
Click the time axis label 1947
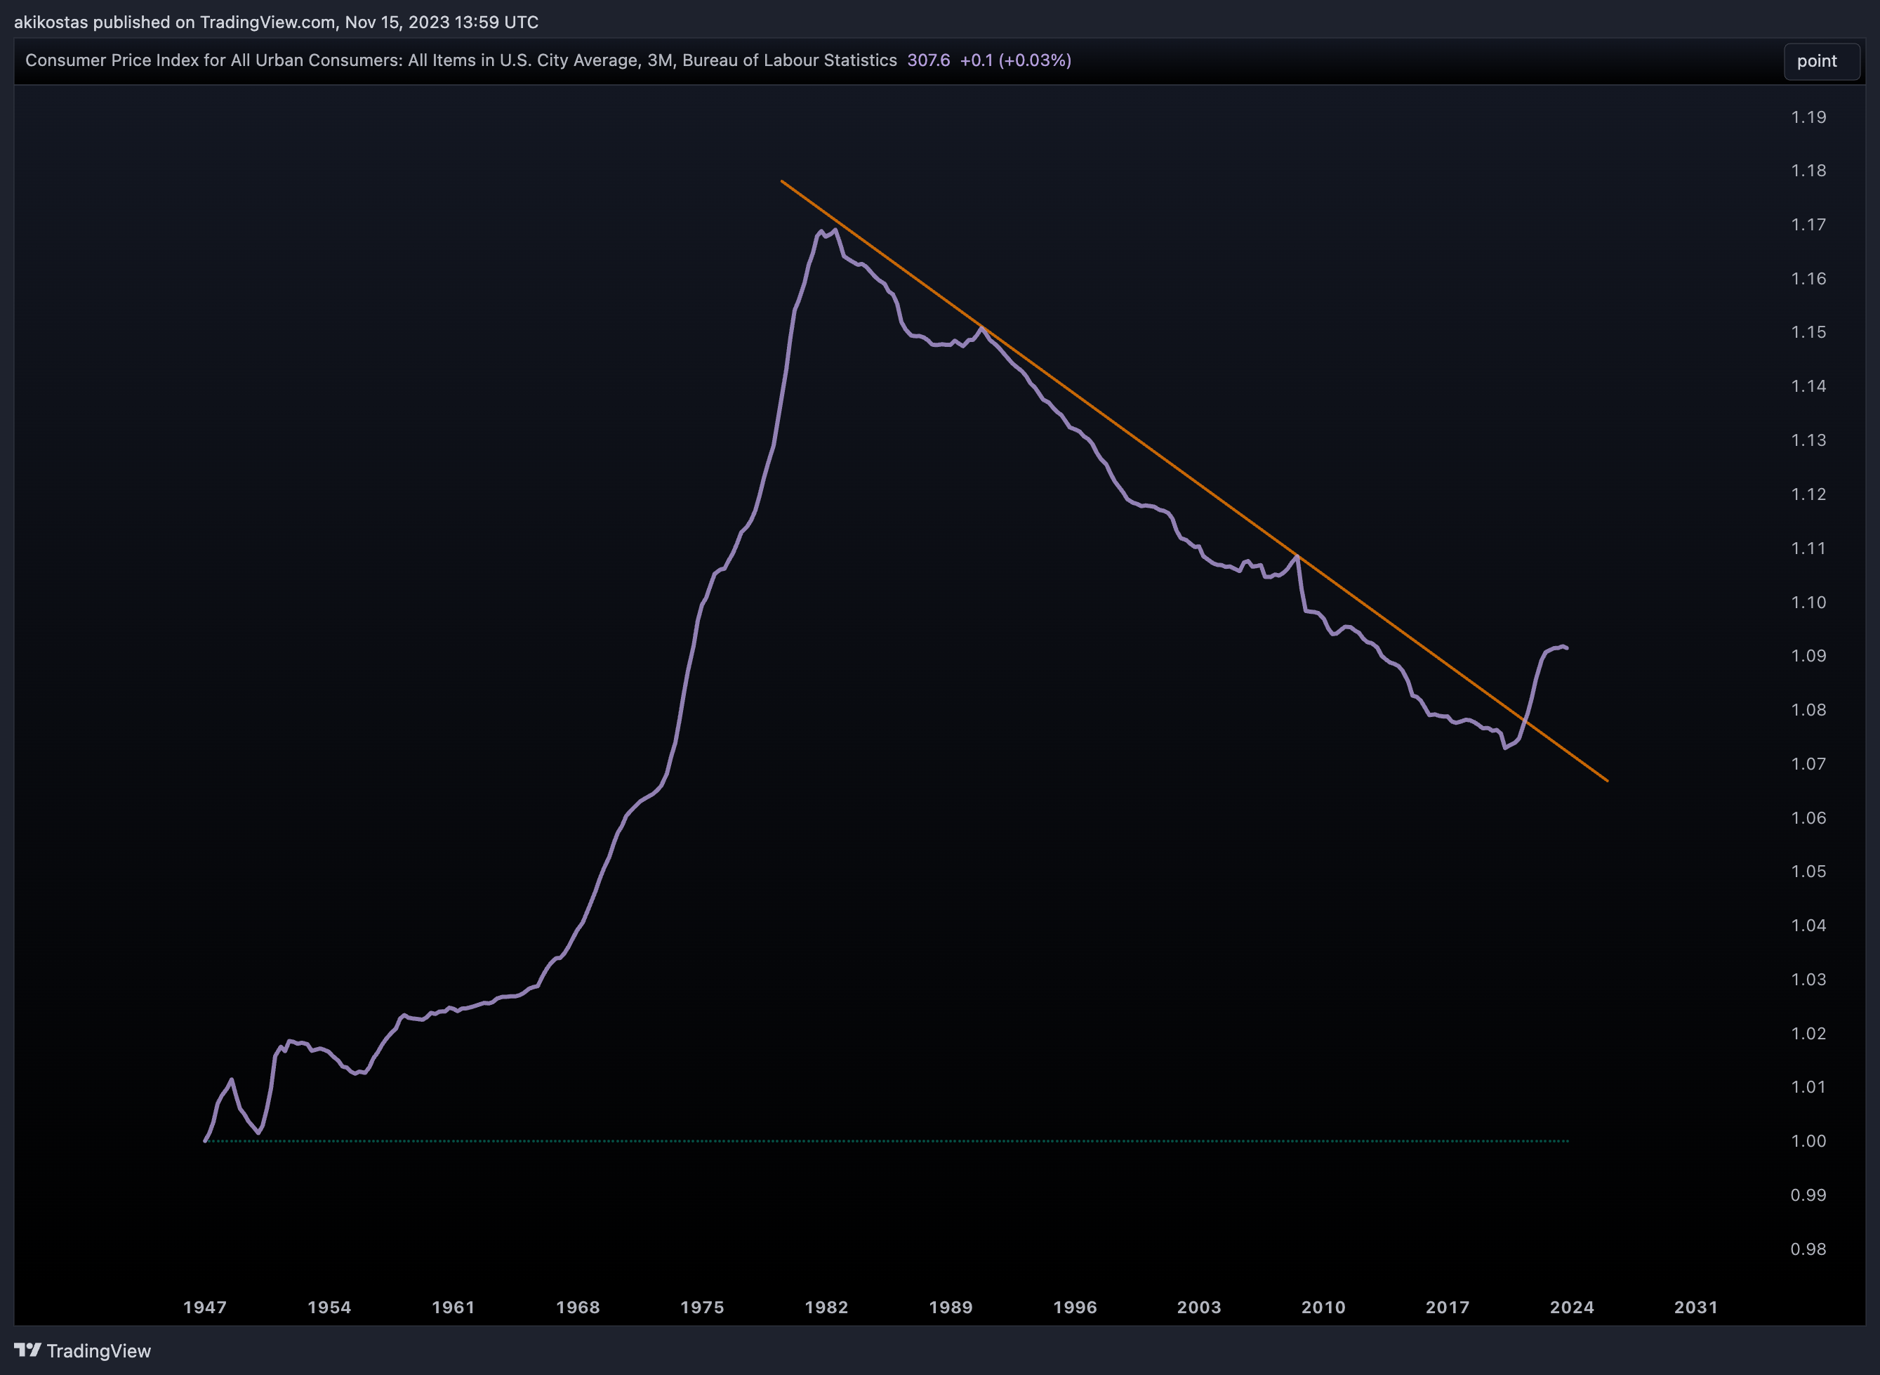[204, 1307]
